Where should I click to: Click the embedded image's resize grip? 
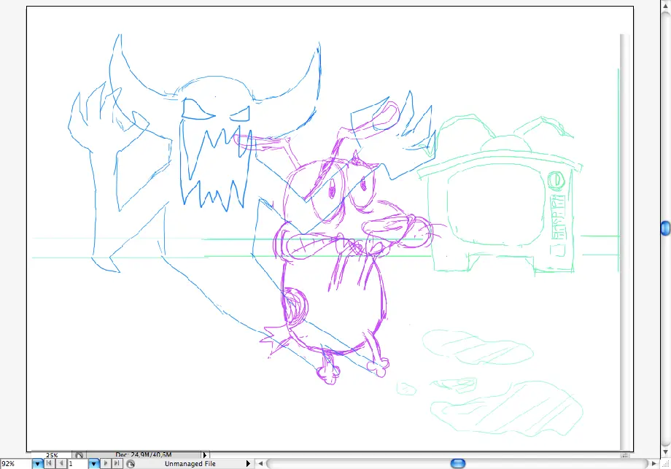(626, 455)
